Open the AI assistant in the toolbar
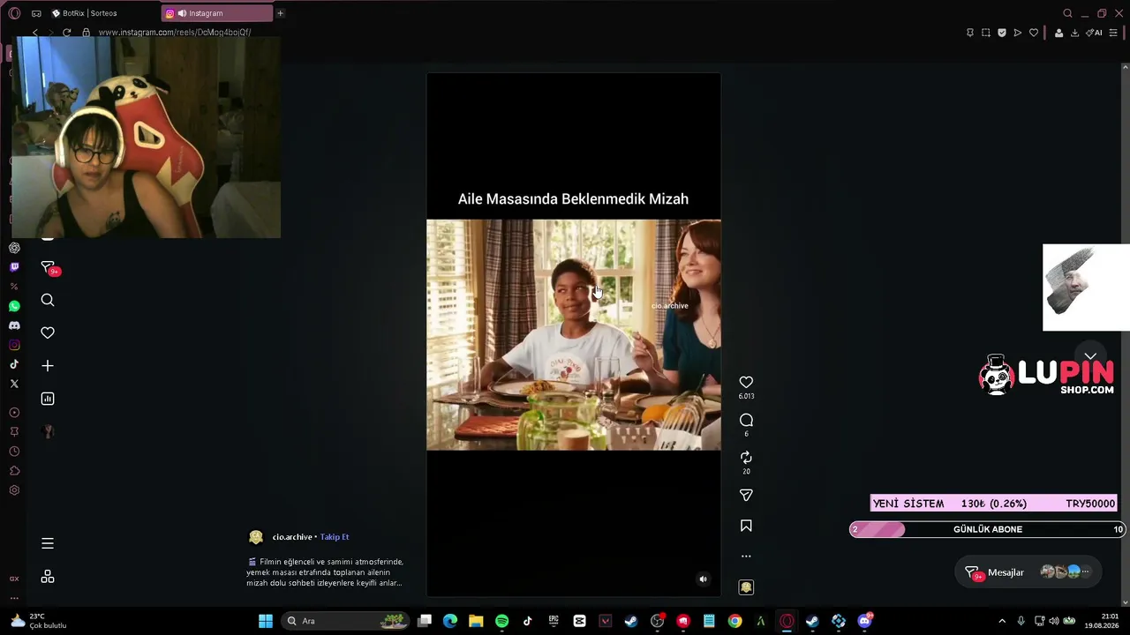 tap(1095, 33)
